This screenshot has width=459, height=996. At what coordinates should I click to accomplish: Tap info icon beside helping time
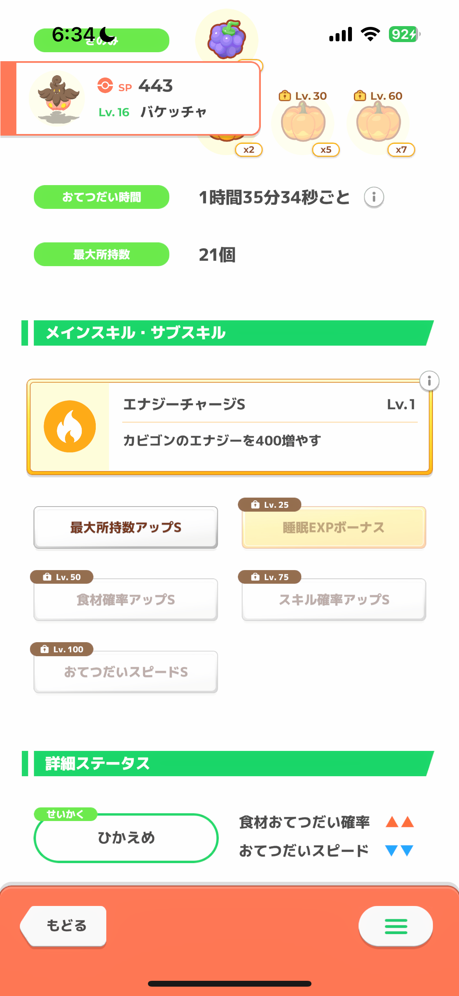click(374, 197)
